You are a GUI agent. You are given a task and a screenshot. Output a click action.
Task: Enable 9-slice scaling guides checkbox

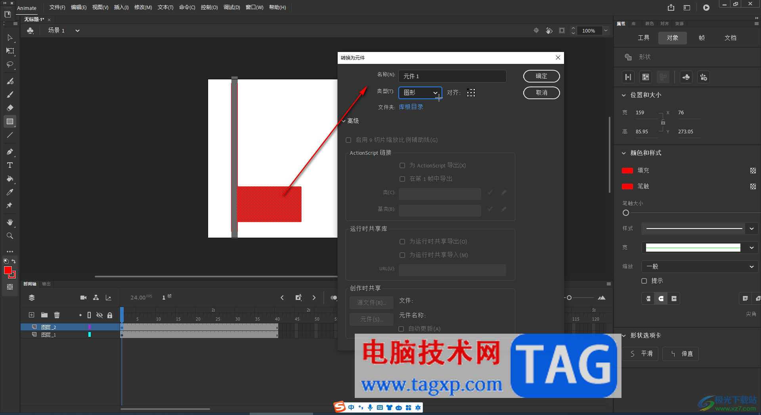coord(348,140)
